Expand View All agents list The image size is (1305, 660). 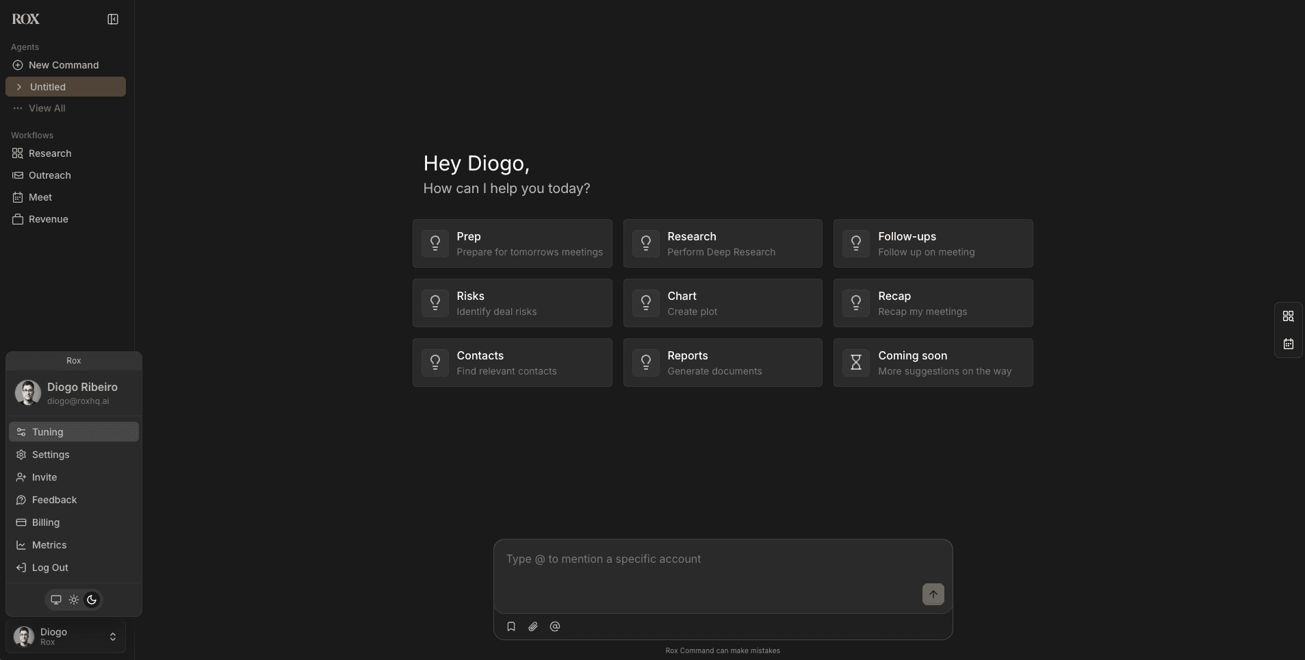pos(47,108)
